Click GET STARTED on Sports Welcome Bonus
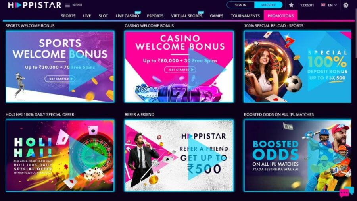The image size is (357, 201). 59,79
